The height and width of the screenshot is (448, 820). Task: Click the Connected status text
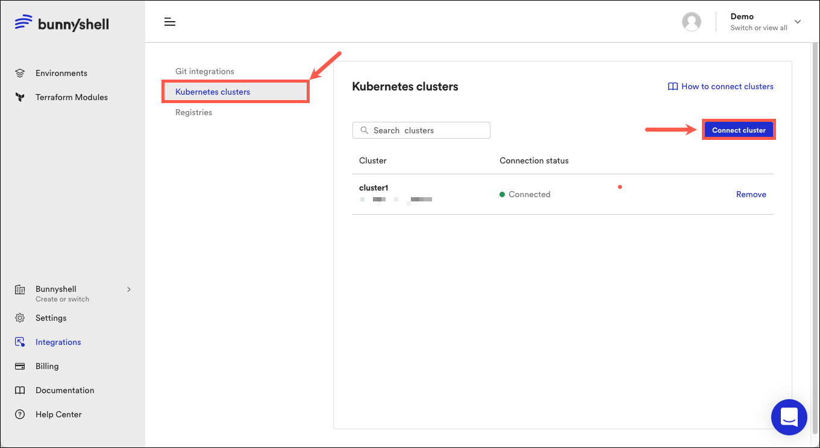pos(530,194)
